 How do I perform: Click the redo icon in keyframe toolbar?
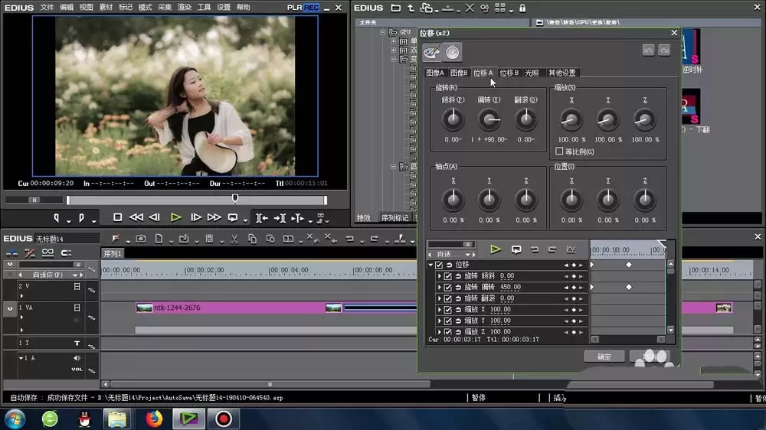click(x=552, y=249)
